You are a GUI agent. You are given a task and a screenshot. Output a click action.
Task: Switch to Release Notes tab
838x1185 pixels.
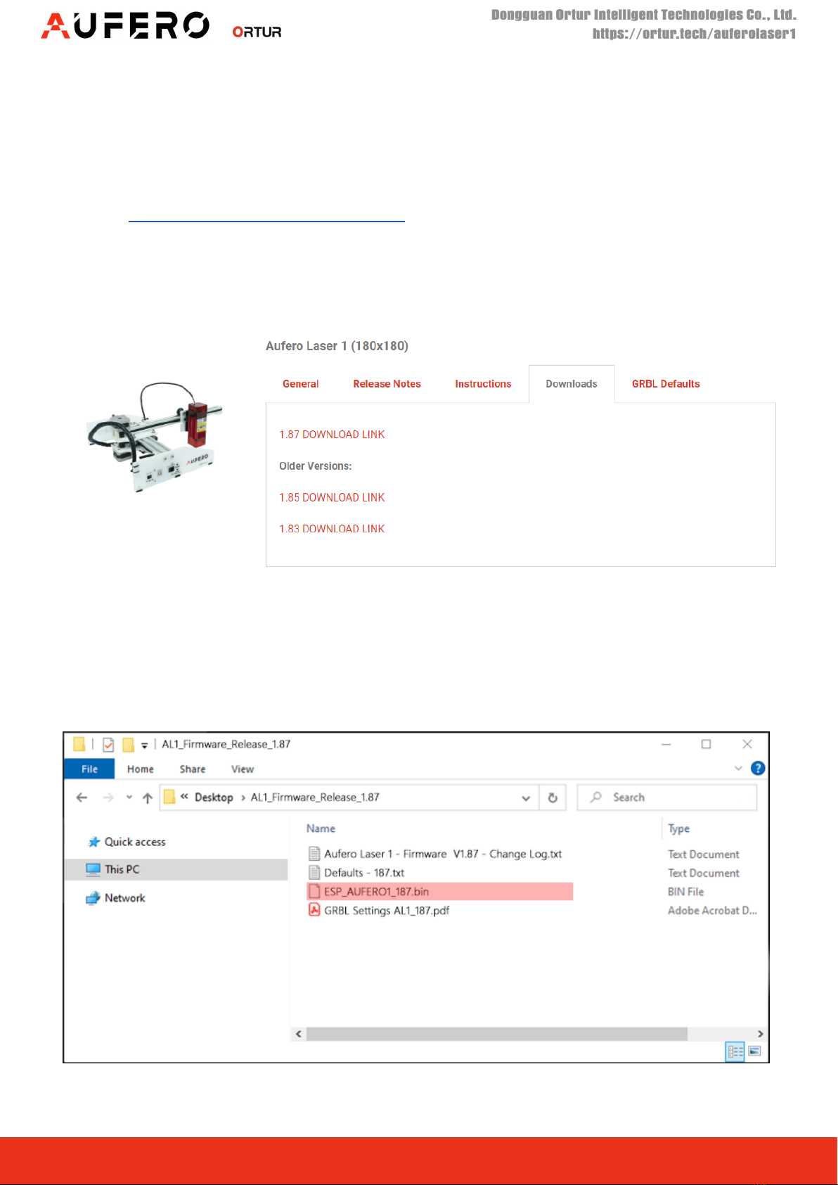pos(387,384)
